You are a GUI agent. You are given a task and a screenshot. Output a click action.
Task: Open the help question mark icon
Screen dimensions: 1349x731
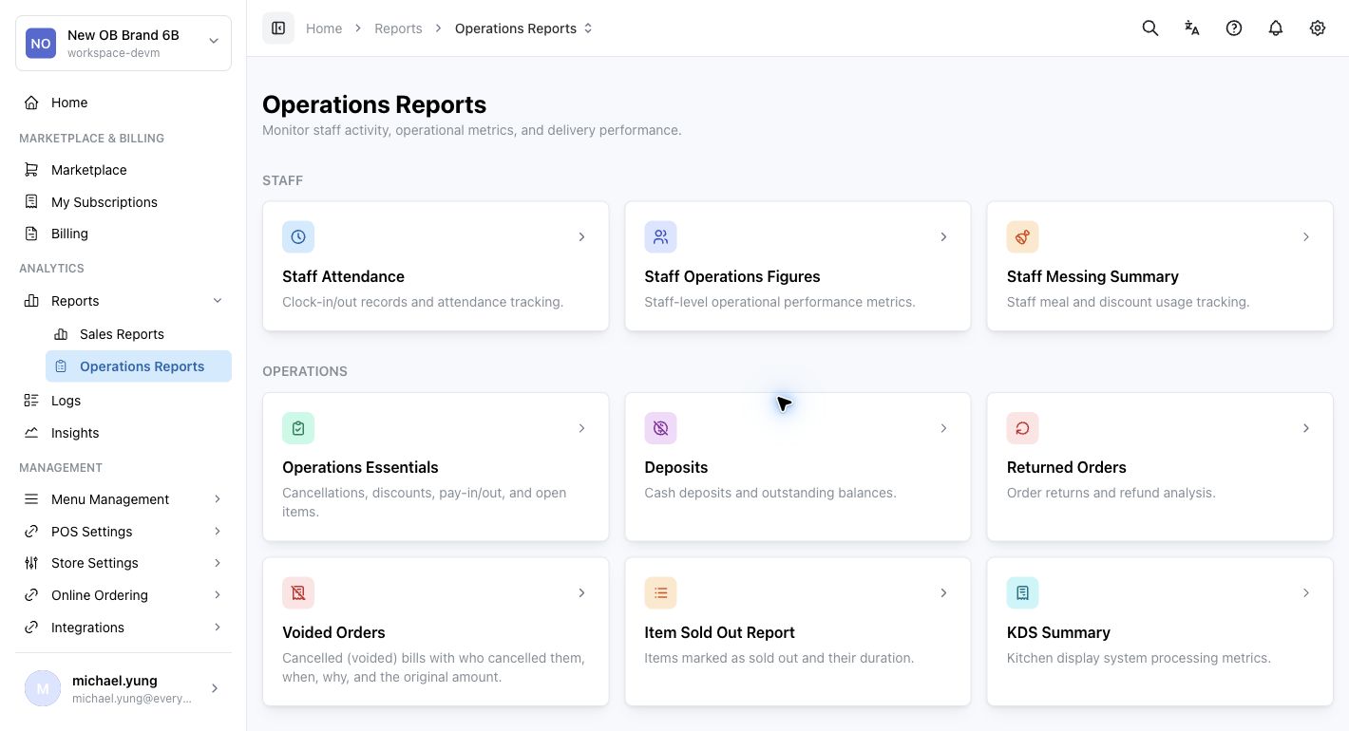[x=1234, y=28]
